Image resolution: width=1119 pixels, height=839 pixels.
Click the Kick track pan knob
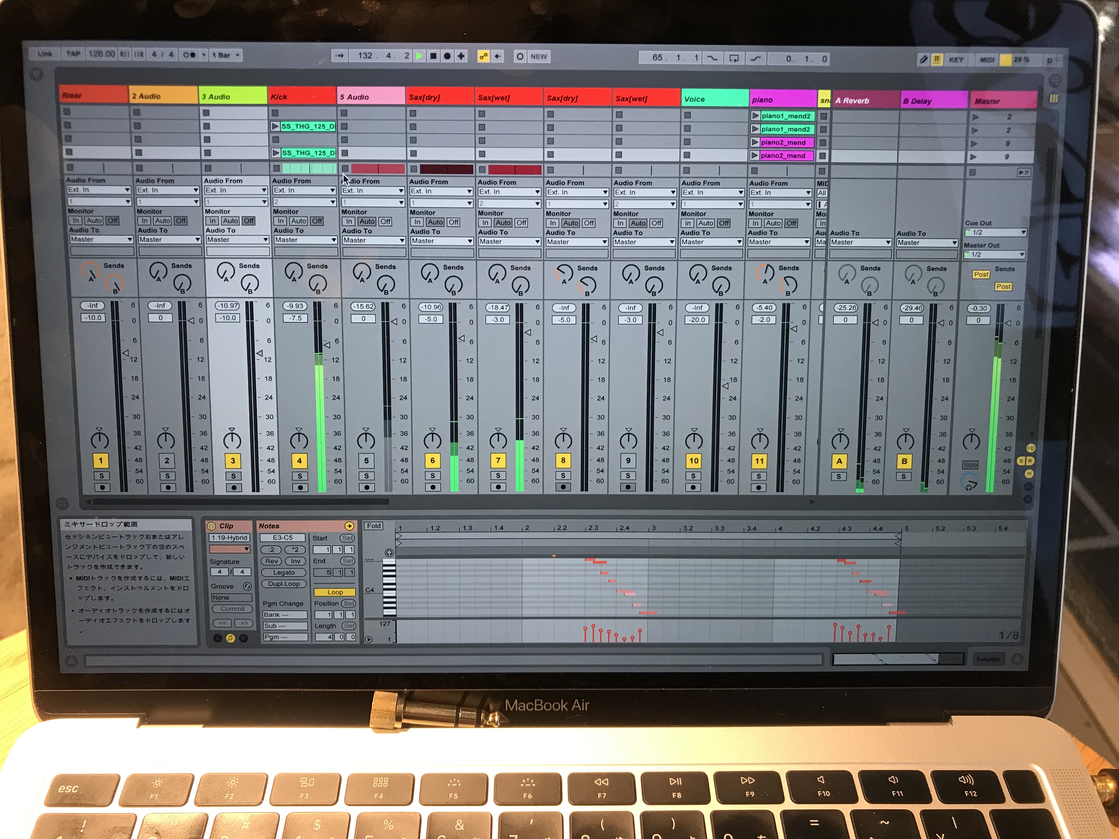point(299,440)
